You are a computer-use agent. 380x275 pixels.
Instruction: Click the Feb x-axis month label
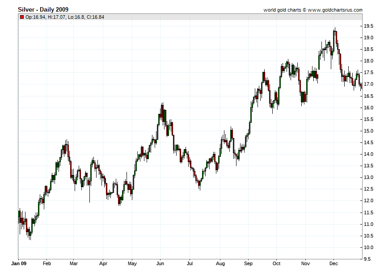click(x=47, y=263)
